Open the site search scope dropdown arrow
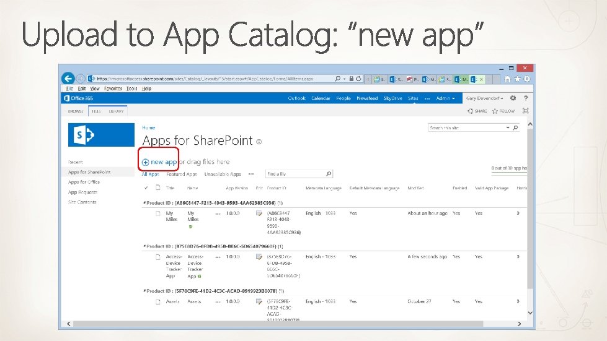Image resolution: width=607 pixels, height=341 pixels. tap(508, 128)
